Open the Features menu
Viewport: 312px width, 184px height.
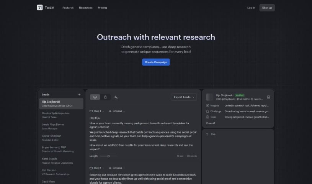[68, 8]
